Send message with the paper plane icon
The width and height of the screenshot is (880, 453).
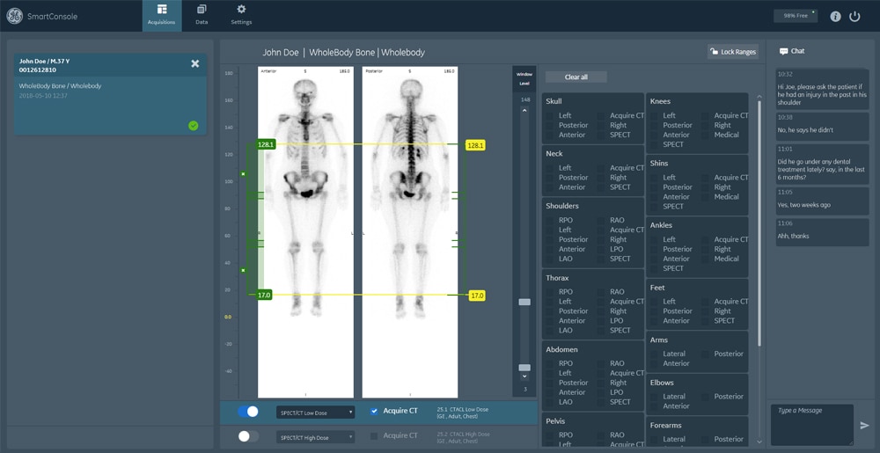tap(864, 426)
